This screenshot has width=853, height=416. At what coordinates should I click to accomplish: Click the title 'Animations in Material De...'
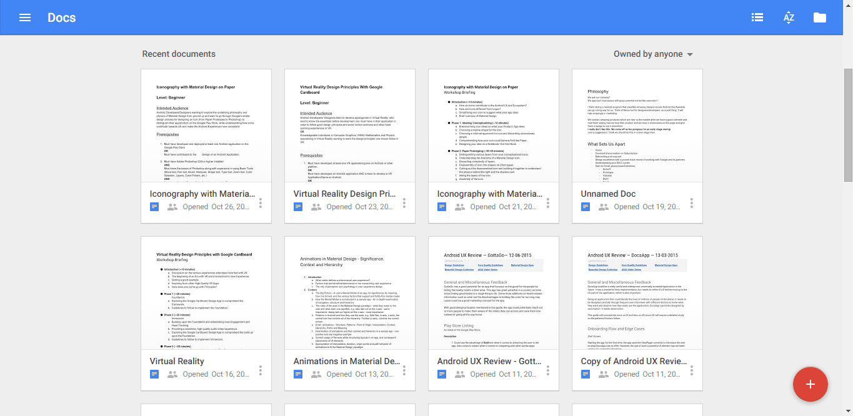pyautogui.click(x=347, y=361)
